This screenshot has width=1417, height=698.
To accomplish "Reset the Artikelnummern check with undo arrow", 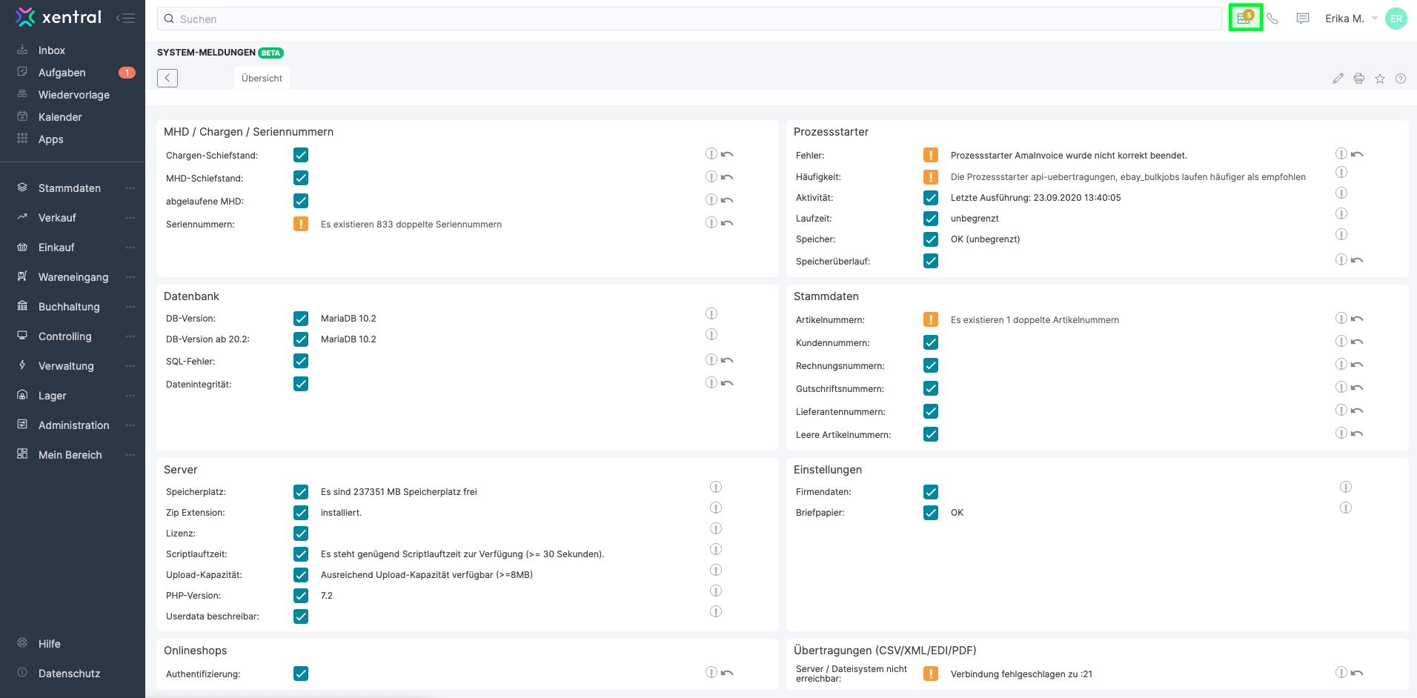I will (x=1357, y=319).
